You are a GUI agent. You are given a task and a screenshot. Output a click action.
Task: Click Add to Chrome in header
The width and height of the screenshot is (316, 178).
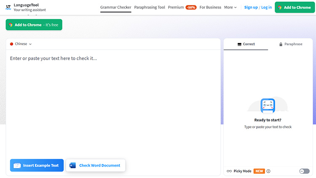pyautogui.click(x=295, y=8)
